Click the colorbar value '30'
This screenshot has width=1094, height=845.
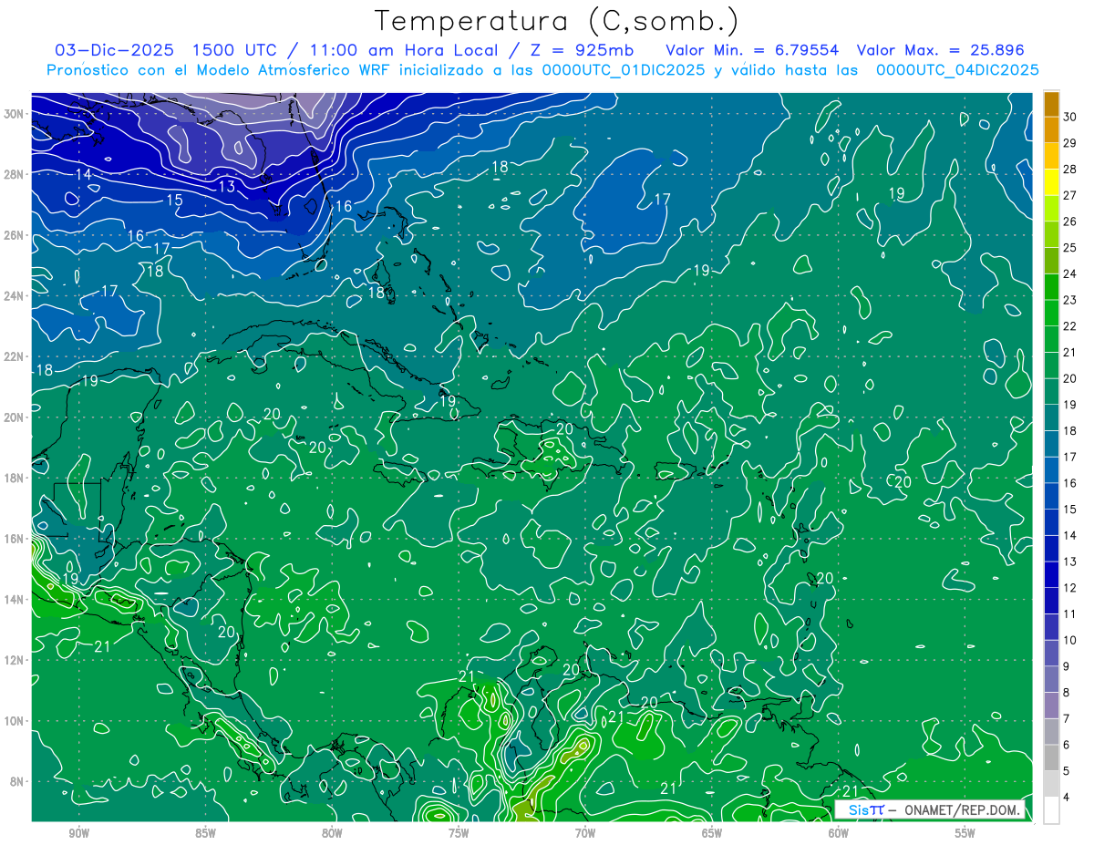[1070, 117]
